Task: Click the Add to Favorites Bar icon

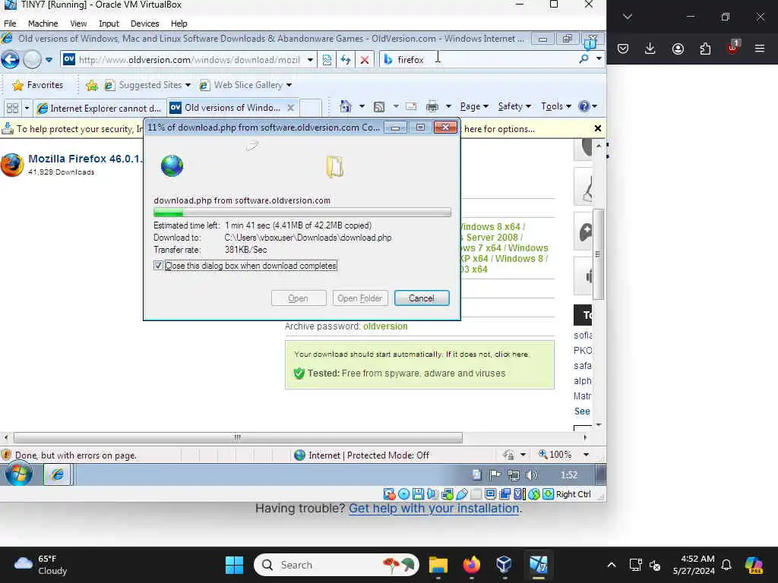Action: [92, 85]
